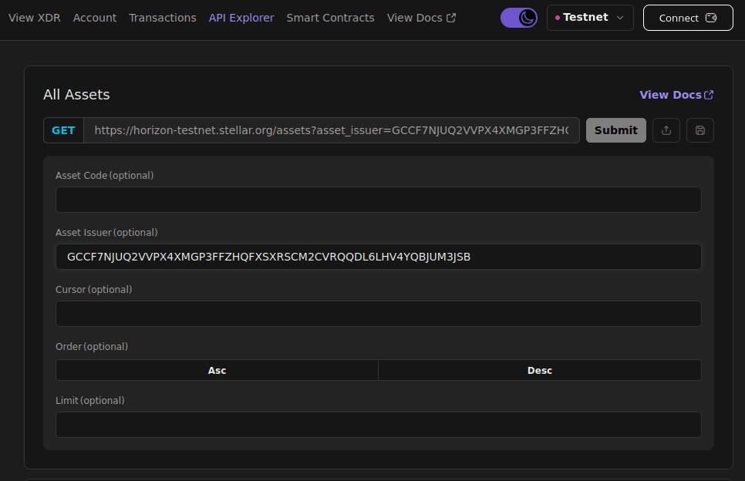Click the save request floppy icon
745x481 pixels.
click(700, 130)
